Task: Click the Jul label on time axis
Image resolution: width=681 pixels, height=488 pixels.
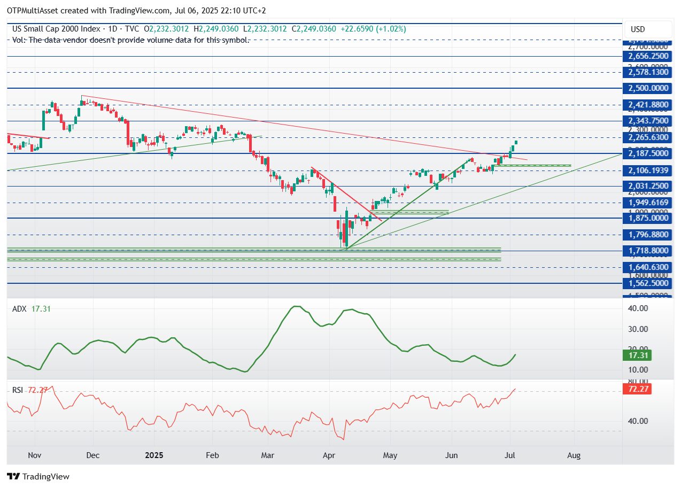Action: point(510,456)
